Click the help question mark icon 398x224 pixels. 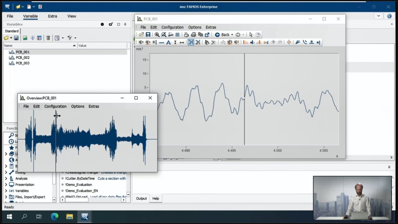click(x=258, y=35)
